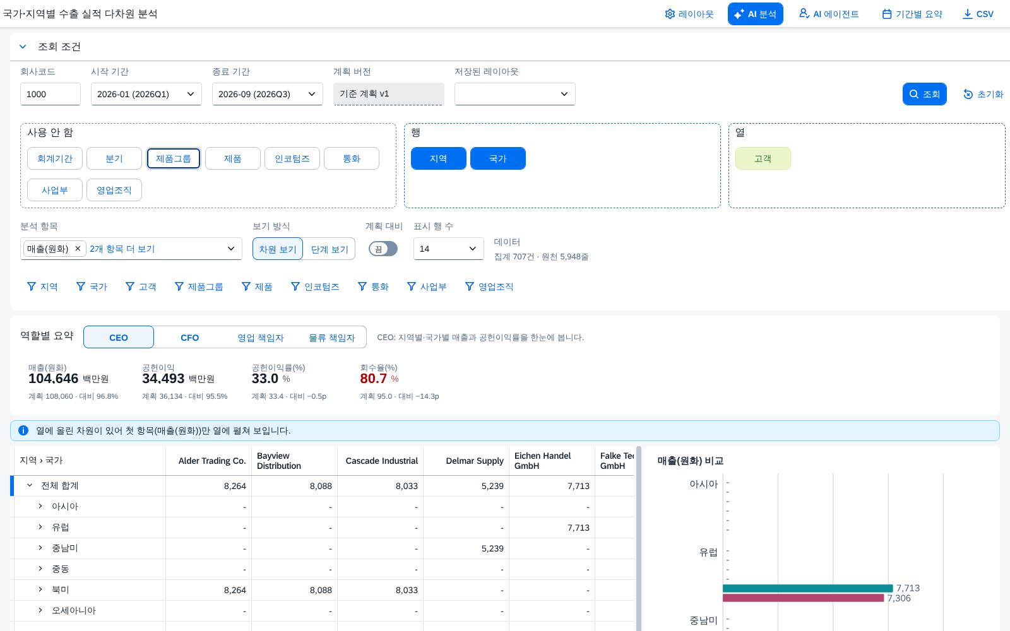
Task: Click the teal 7,713 chart bar
Action: (808, 588)
